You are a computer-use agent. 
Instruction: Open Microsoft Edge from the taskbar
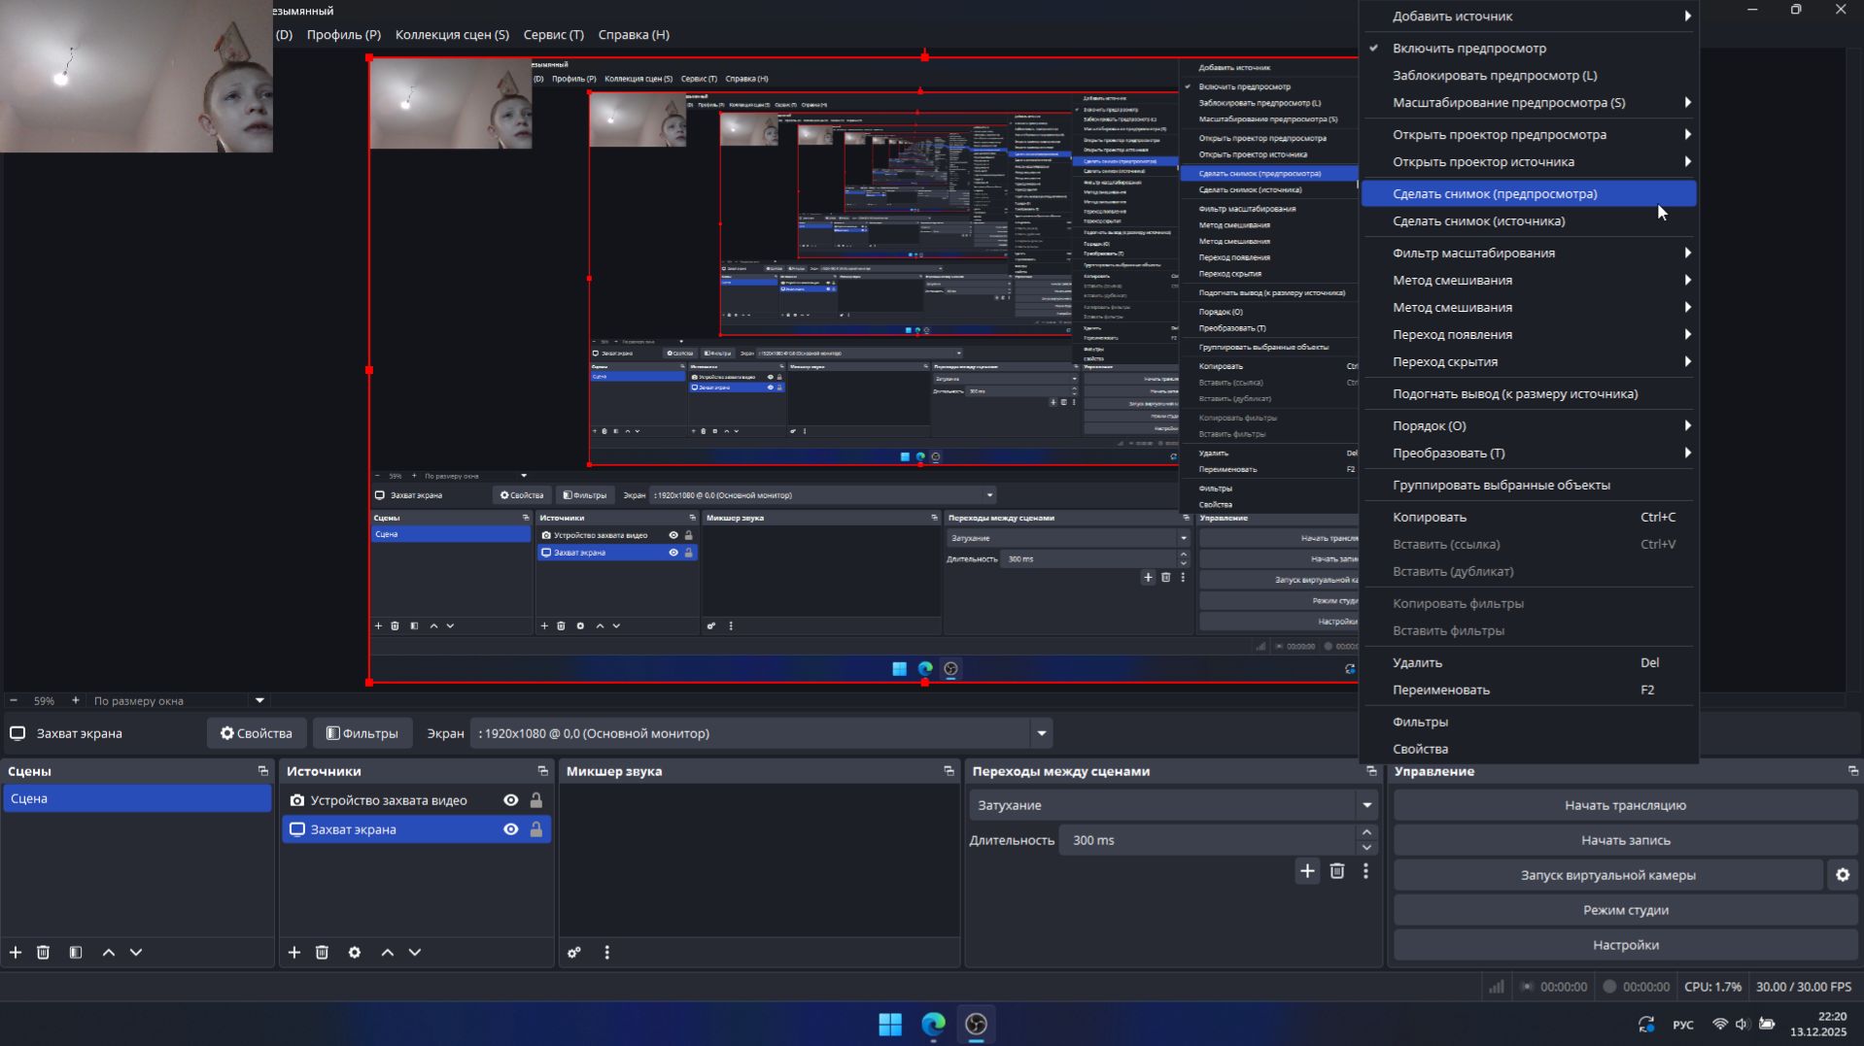point(933,1024)
